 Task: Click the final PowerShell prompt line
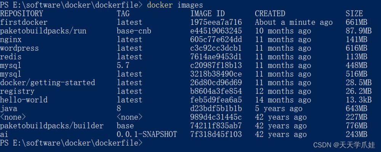(71, 143)
